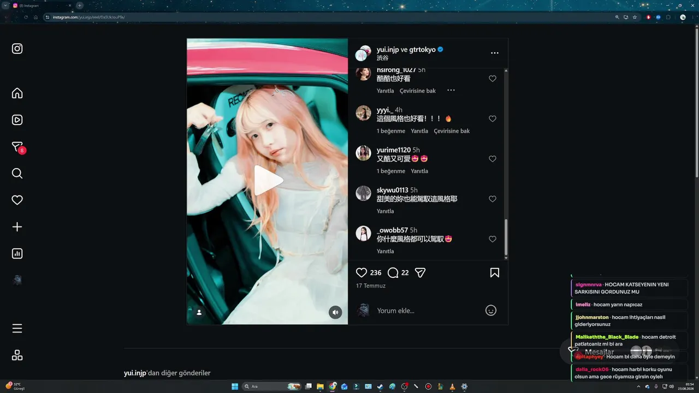This screenshot has height=393, width=699.
Task: Open the professional dashboard chart icon
Action: click(x=17, y=253)
